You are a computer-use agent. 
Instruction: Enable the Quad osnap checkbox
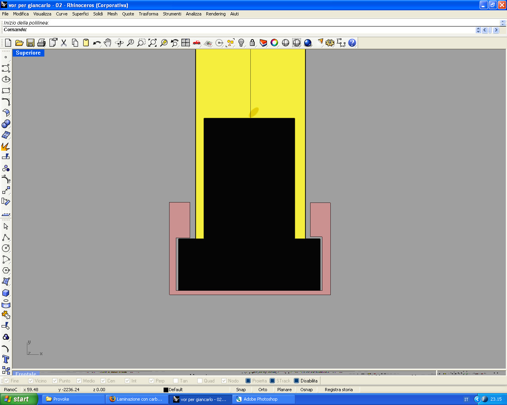(x=200, y=381)
